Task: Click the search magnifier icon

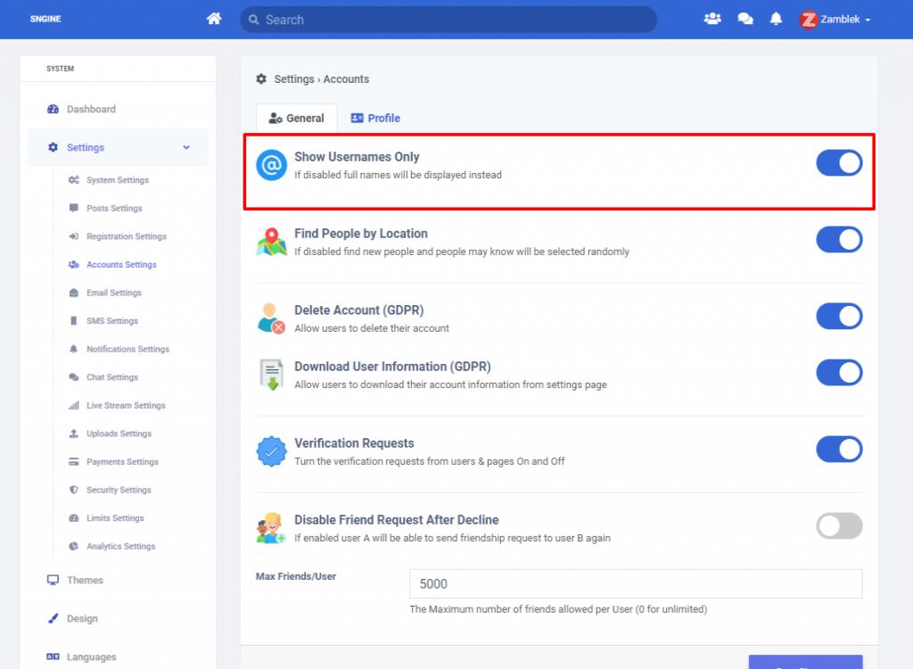Action: [254, 20]
